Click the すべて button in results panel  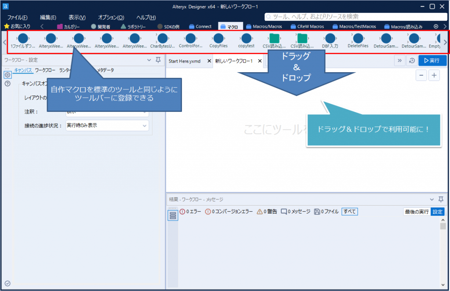[x=349, y=212]
